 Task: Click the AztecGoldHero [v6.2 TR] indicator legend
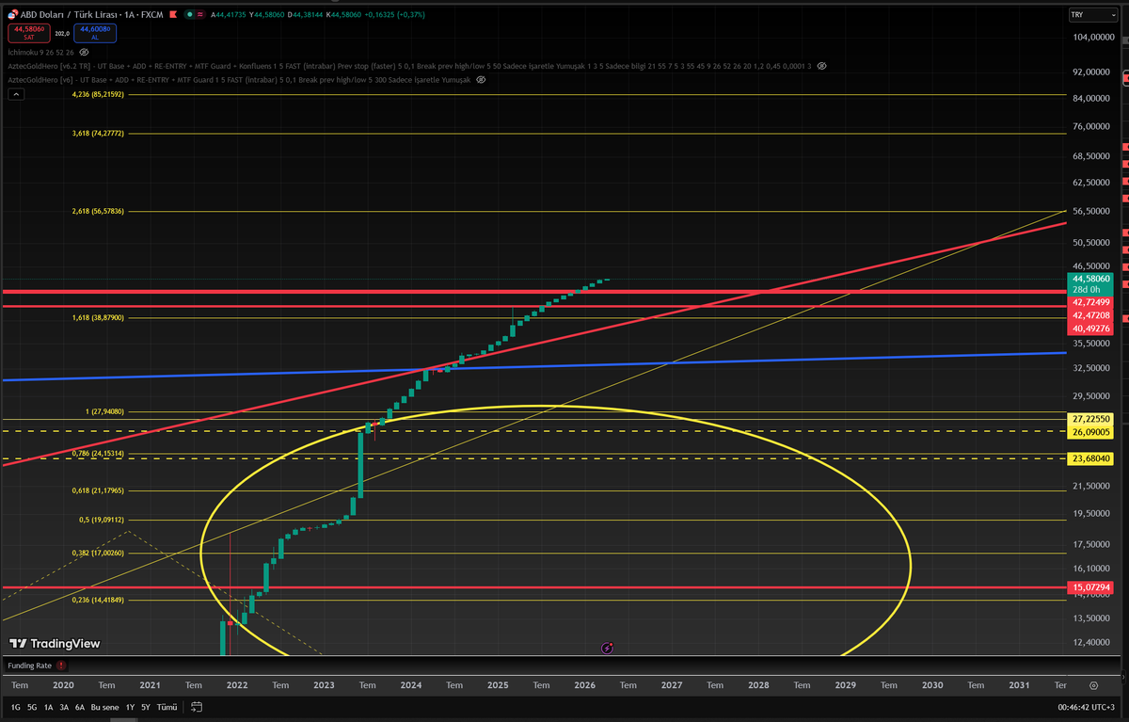(x=409, y=66)
